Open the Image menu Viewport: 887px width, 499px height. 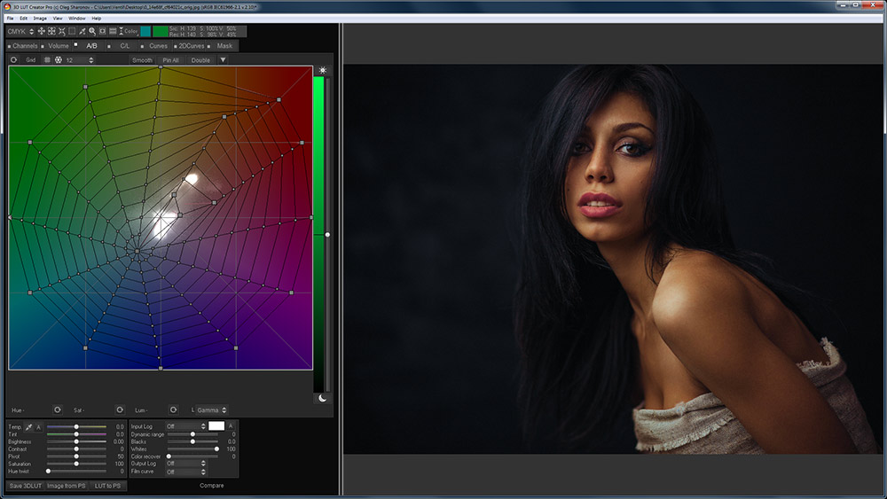(x=40, y=18)
